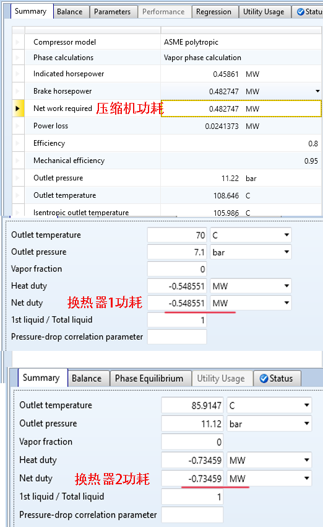Click the outlet pressure field showing 11.12
The width and height of the screenshot is (323, 527).
tap(192, 424)
